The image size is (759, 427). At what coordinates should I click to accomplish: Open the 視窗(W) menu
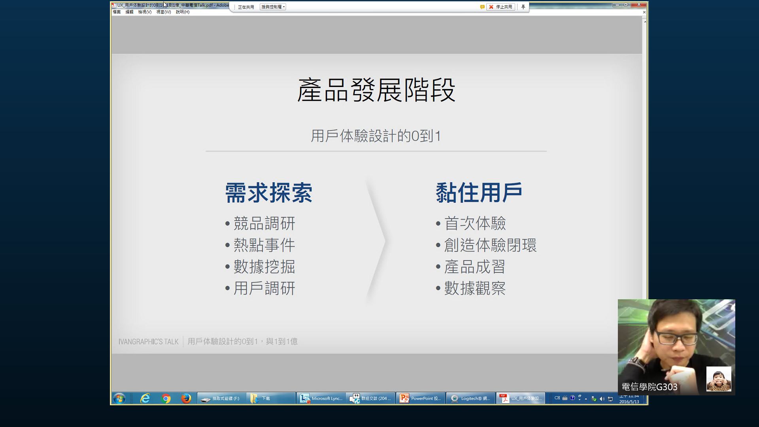[163, 12]
